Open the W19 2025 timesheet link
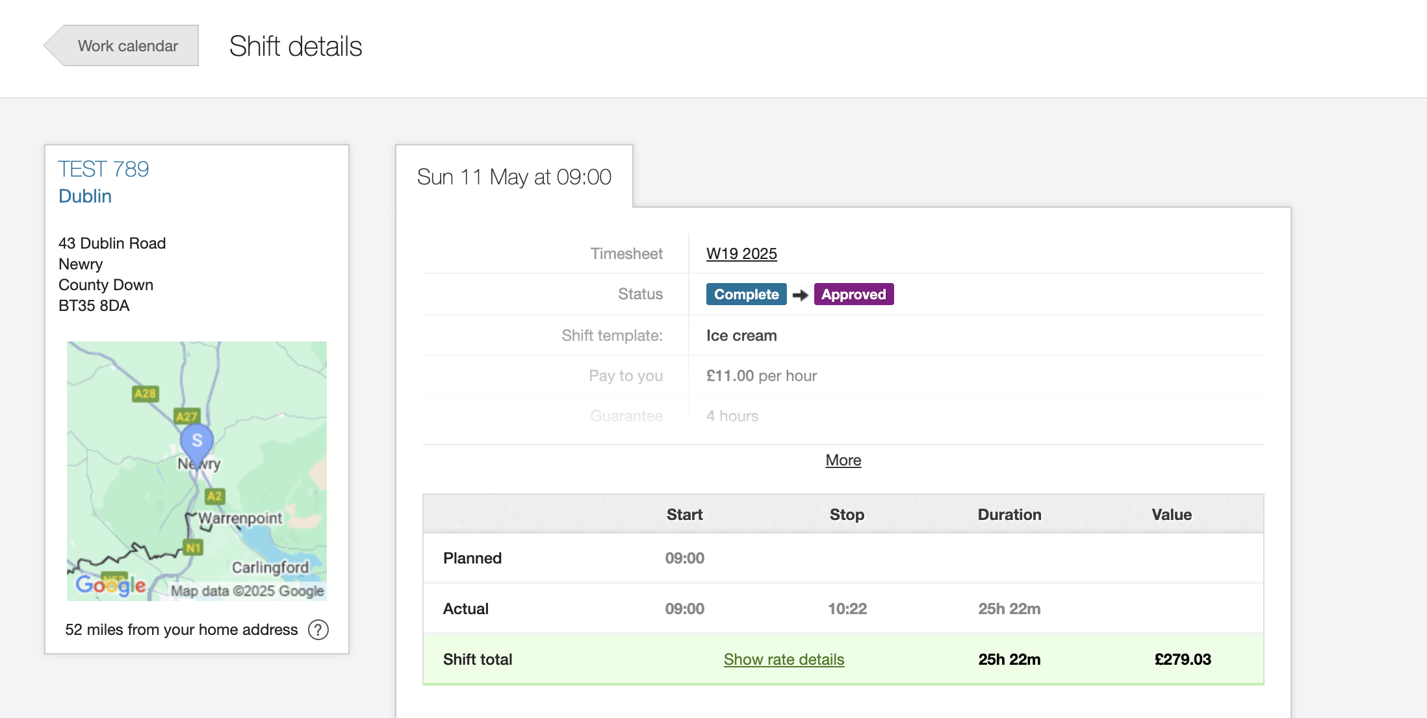1427x718 pixels. [x=741, y=254]
